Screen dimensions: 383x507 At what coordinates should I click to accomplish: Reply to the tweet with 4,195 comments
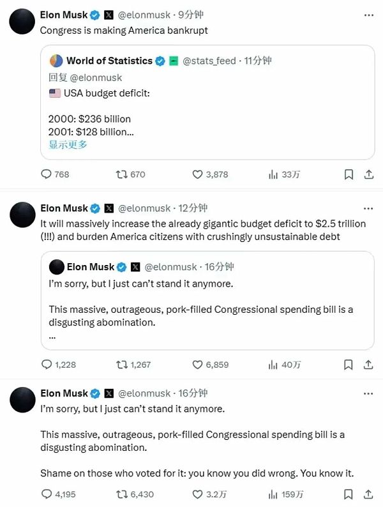click(x=46, y=494)
